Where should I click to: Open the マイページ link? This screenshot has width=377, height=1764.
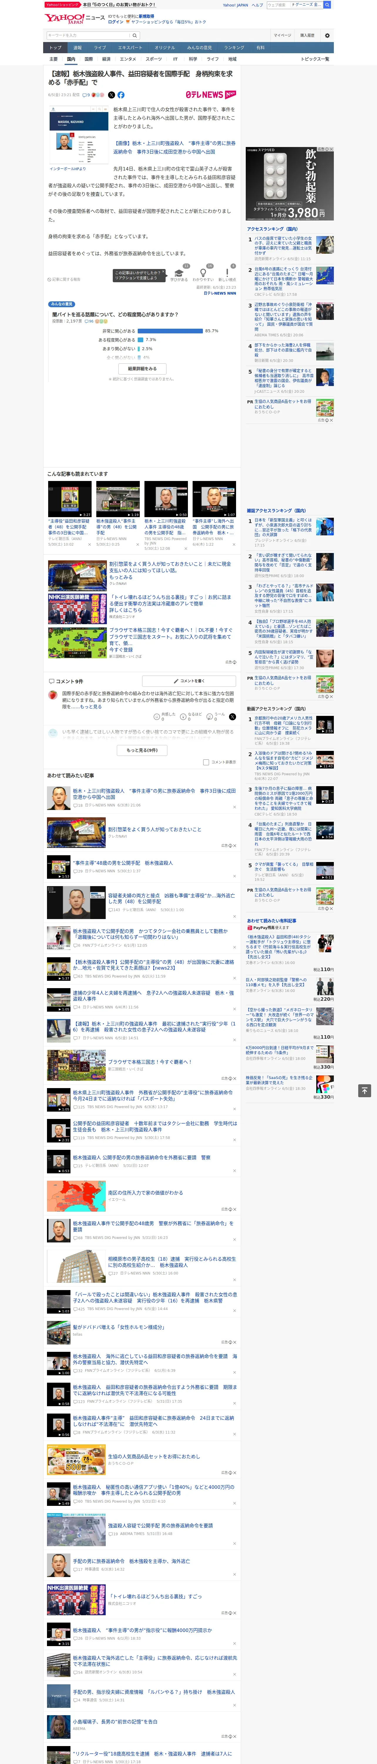pos(282,36)
